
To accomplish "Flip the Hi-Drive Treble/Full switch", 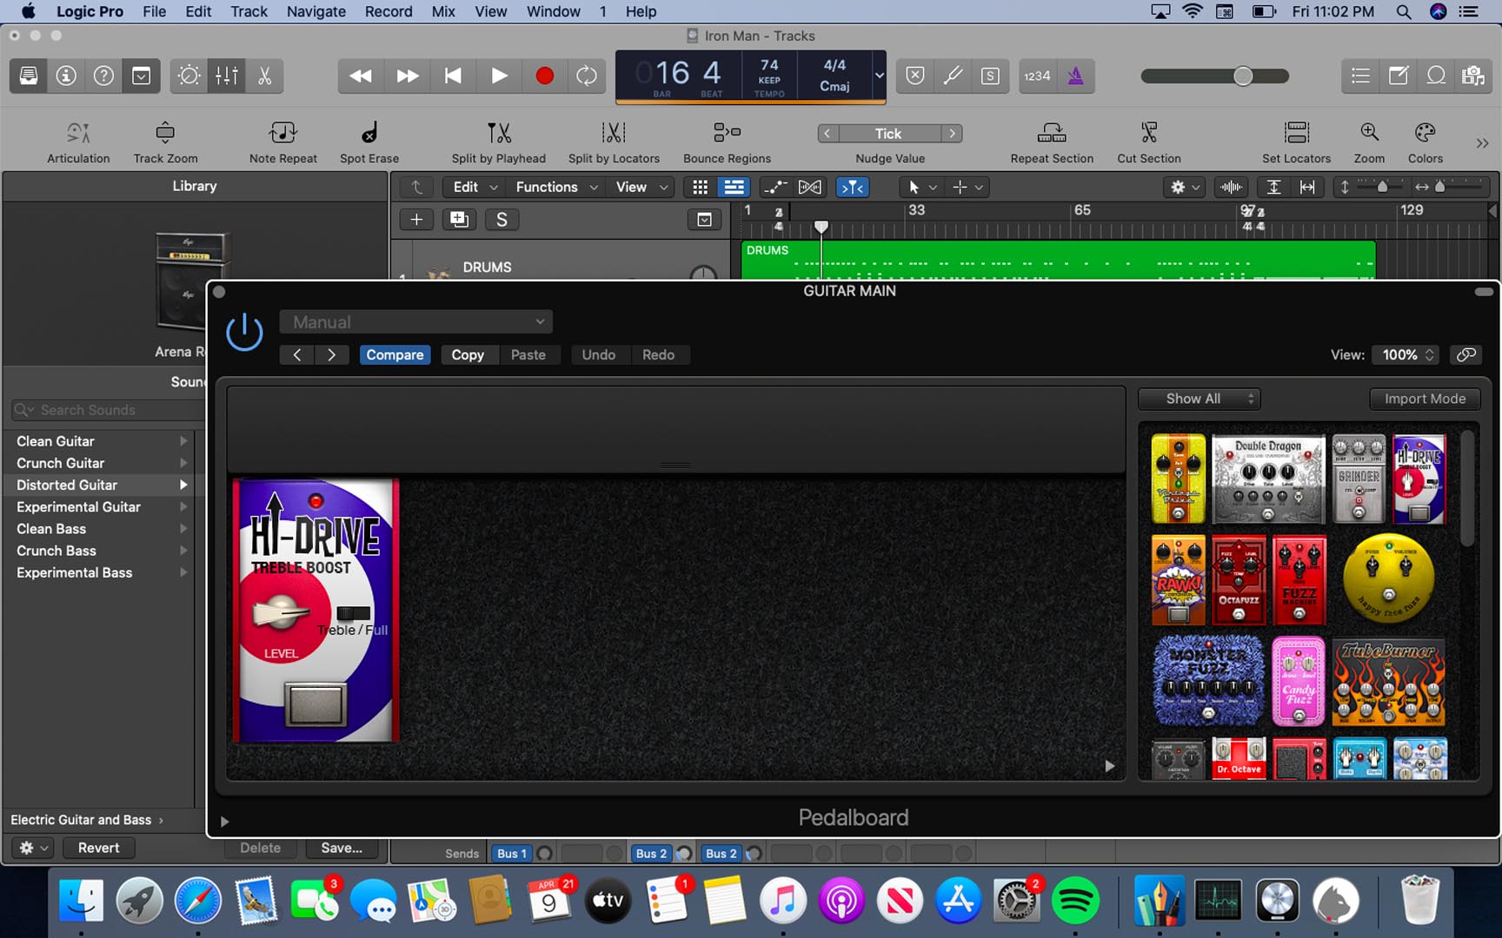I will (x=353, y=613).
